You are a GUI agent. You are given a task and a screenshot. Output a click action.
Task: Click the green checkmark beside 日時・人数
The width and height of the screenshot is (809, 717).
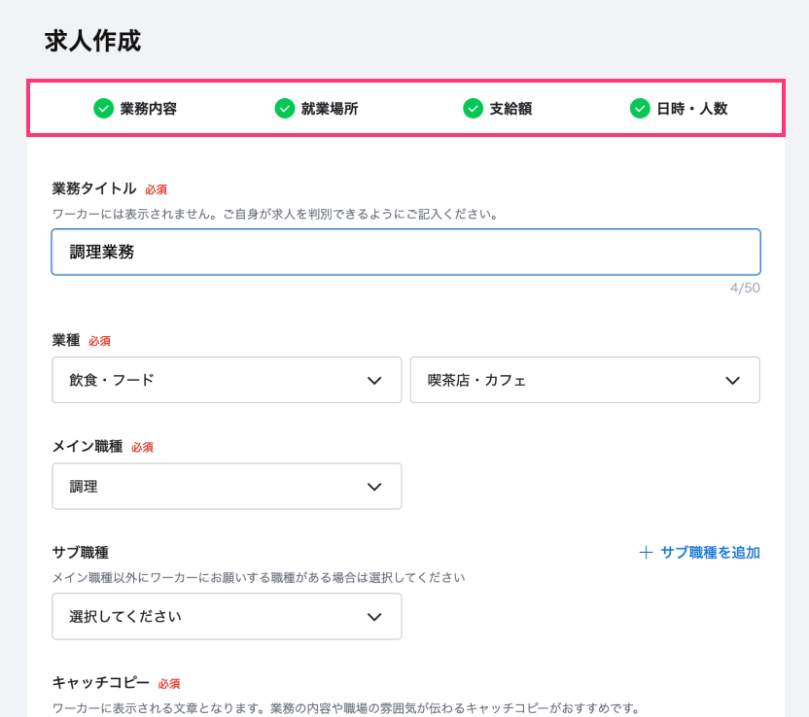coord(640,109)
